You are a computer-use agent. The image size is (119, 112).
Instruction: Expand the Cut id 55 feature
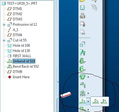[4, 40]
